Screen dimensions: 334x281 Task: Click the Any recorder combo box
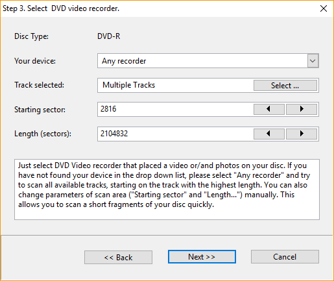pyautogui.click(x=208, y=61)
